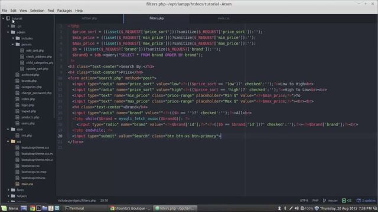
Task: Open the Selection menu
Action: coord(37,11)
